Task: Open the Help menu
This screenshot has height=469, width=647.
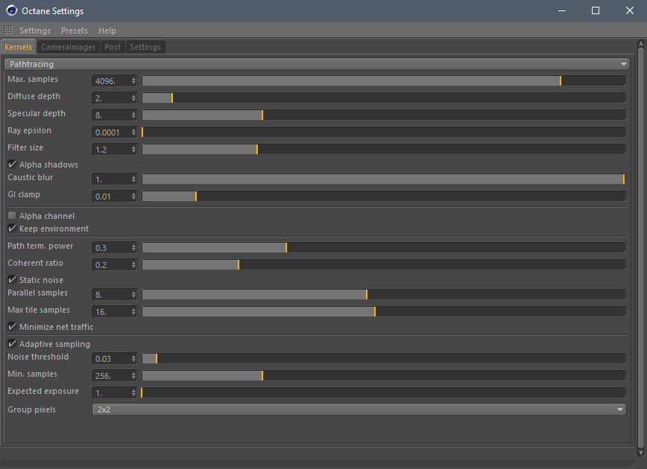Action: click(x=107, y=31)
